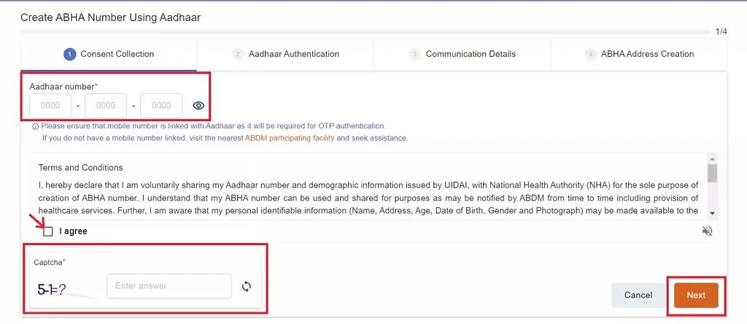747x324 pixels.
Task: Open the Consent Collection step tab
Action: (x=109, y=54)
